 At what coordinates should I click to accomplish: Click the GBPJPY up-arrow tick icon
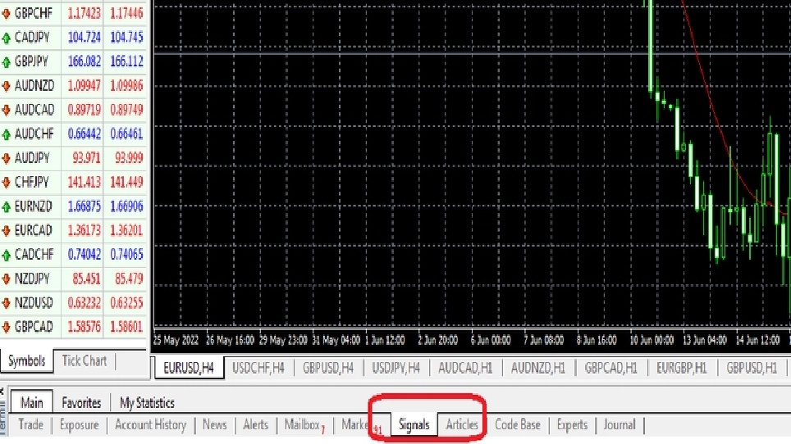[6, 62]
